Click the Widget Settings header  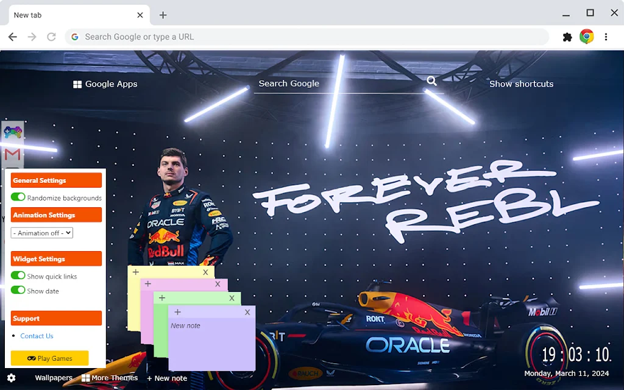coord(56,258)
